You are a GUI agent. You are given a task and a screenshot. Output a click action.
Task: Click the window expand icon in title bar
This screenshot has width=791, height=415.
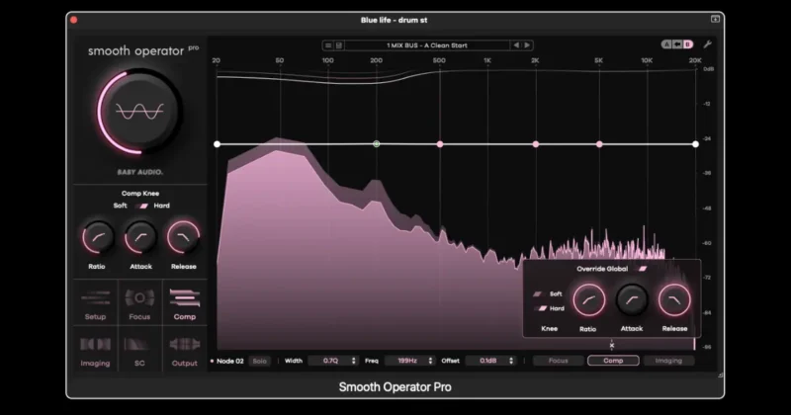(715, 19)
